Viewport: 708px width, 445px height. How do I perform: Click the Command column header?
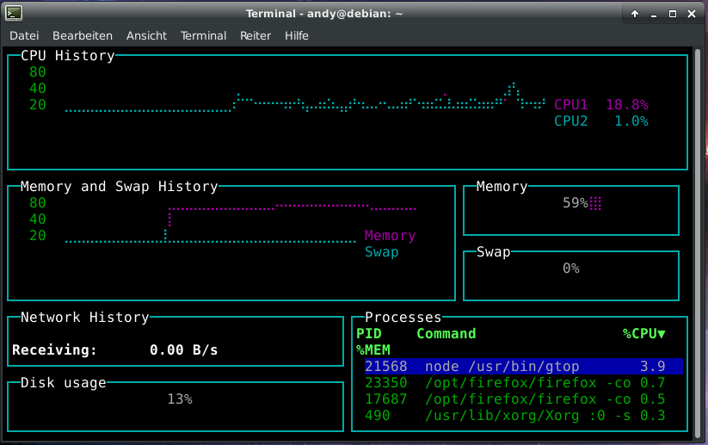(446, 334)
